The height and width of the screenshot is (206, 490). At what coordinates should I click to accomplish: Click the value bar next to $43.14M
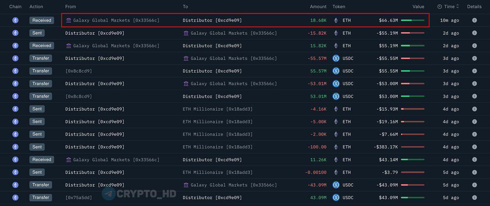pyautogui.click(x=412, y=160)
